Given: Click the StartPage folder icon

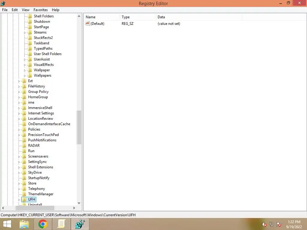Looking at the screenshot, I should point(30,27).
